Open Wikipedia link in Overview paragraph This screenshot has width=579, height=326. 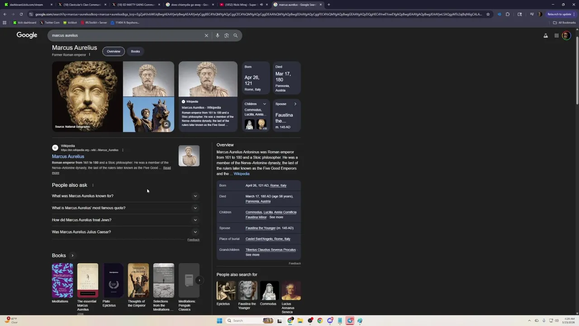[x=242, y=174]
